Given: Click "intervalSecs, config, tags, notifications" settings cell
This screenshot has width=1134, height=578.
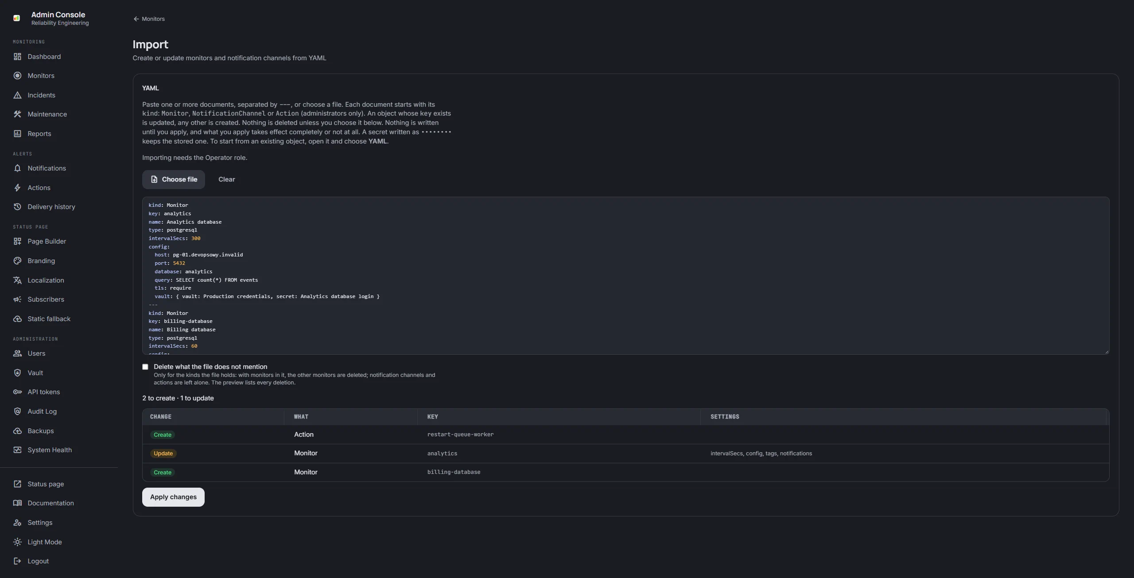Looking at the screenshot, I should click(761, 454).
